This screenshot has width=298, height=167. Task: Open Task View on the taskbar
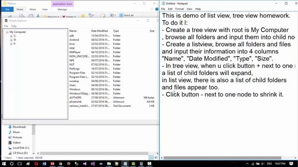click(x=20, y=164)
